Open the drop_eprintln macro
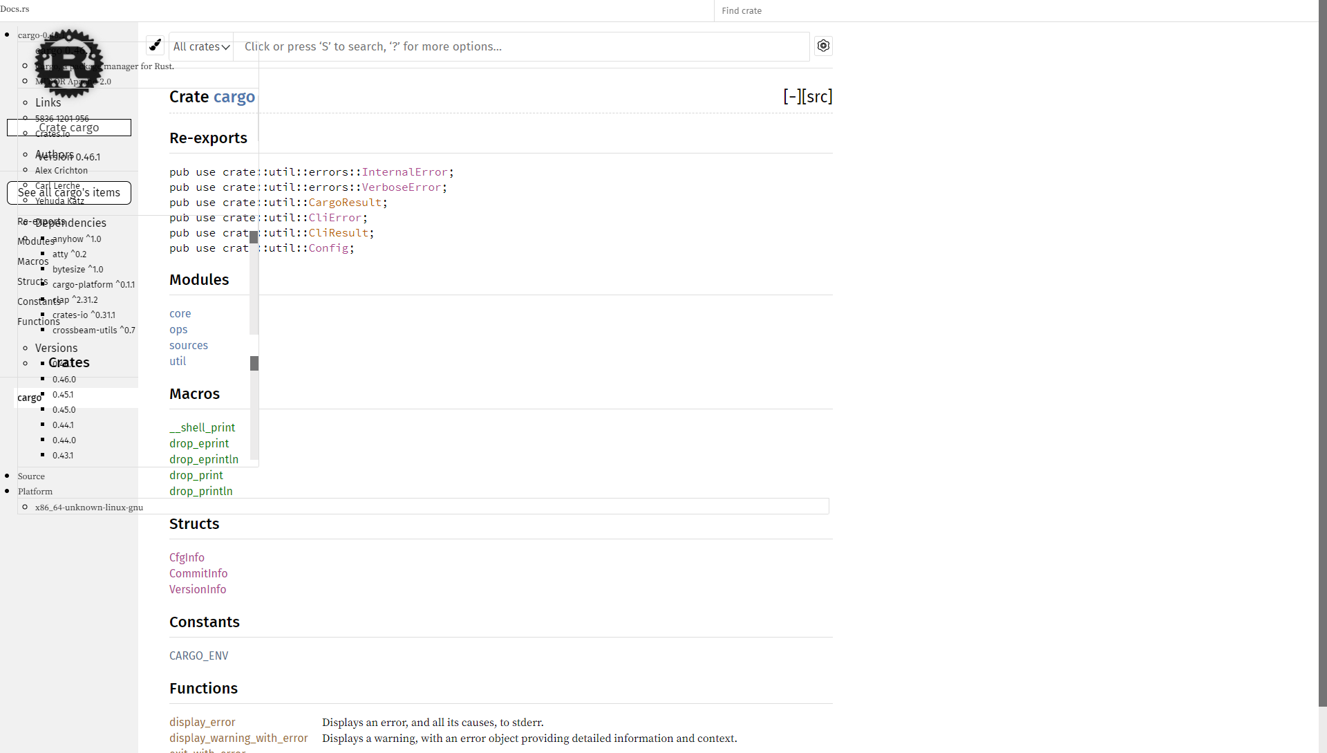1327x753 pixels. [x=204, y=459]
